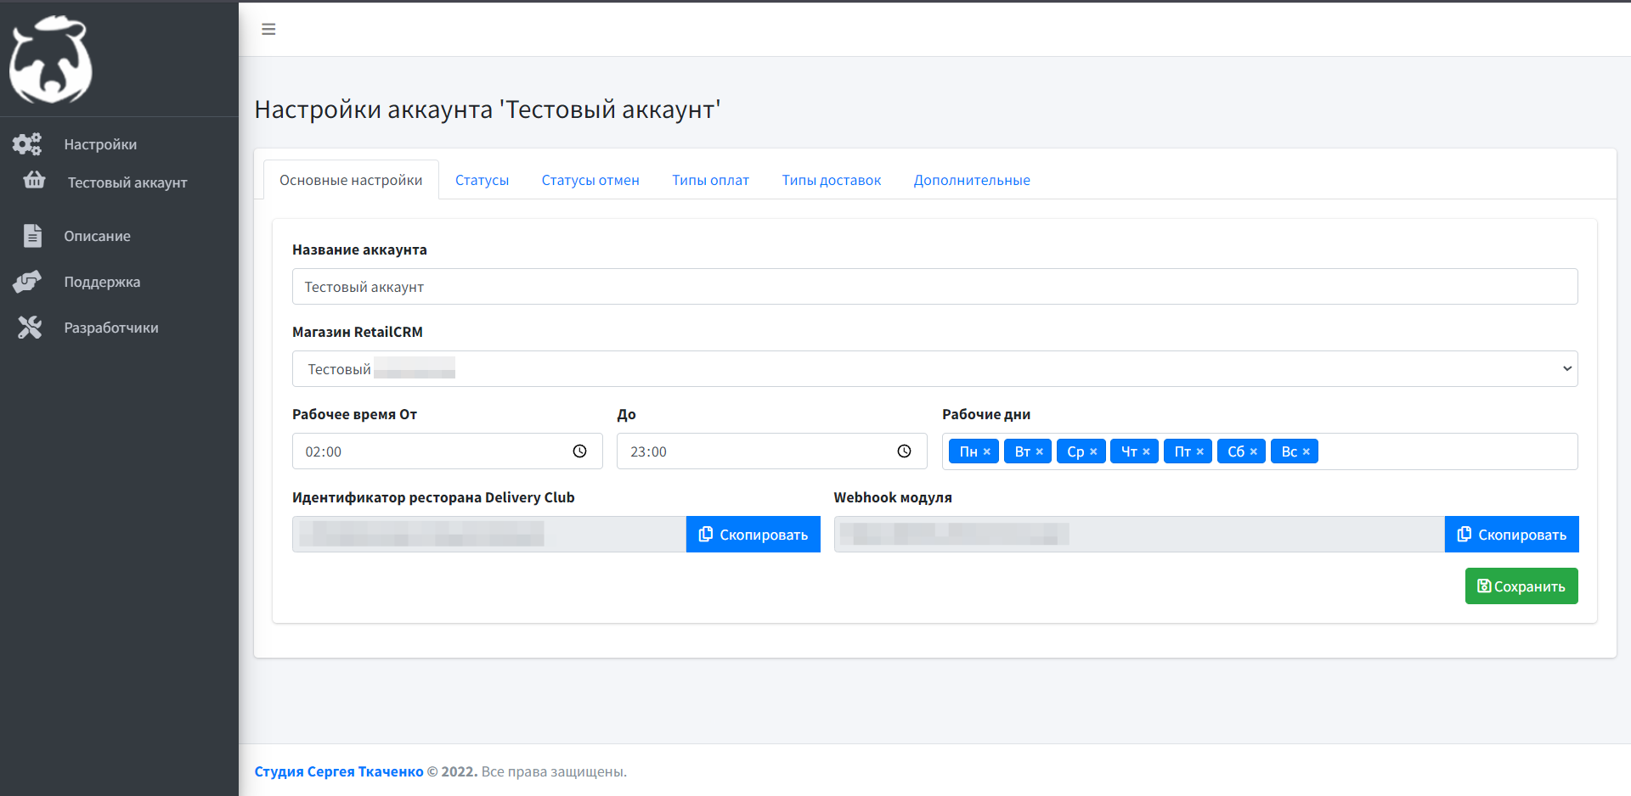
Task: Click the document icon next to Описание
Action: (32, 236)
